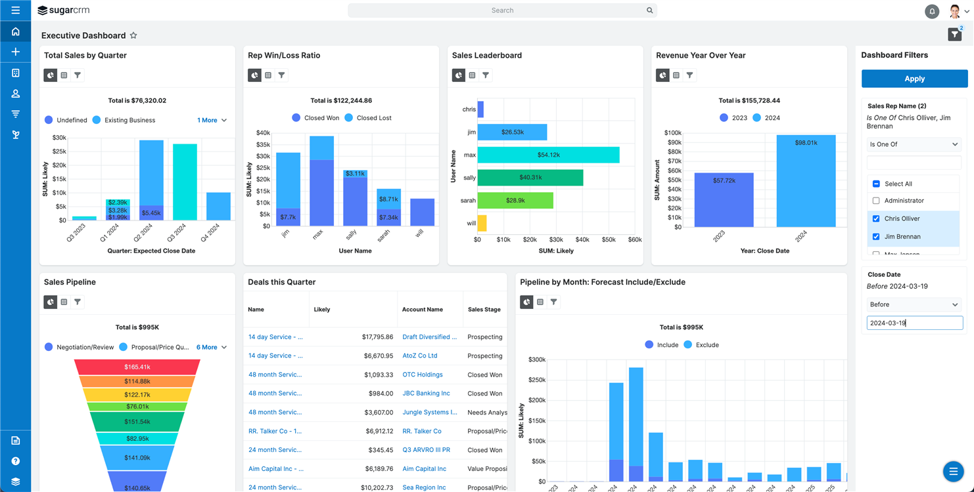The image size is (974, 492).
Task: Open filter icon on Rep Win/Loss Ratio
Action: [x=281, y=75]
